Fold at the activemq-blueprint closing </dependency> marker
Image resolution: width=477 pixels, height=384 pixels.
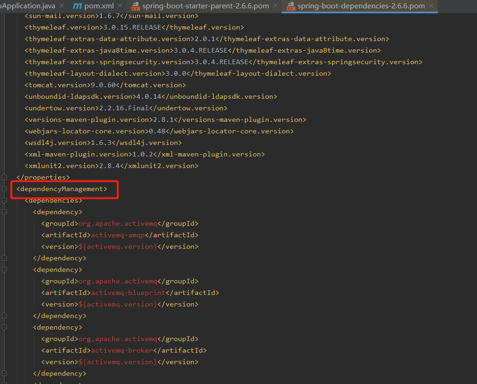[4, 316]
